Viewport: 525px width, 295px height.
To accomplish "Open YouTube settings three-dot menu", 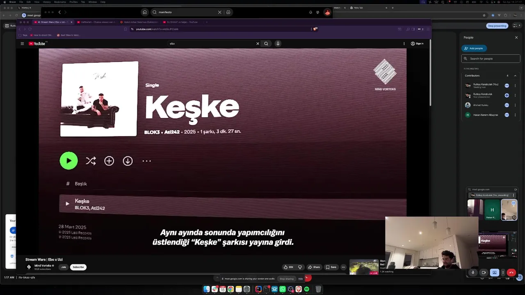I will click(404, 43).
